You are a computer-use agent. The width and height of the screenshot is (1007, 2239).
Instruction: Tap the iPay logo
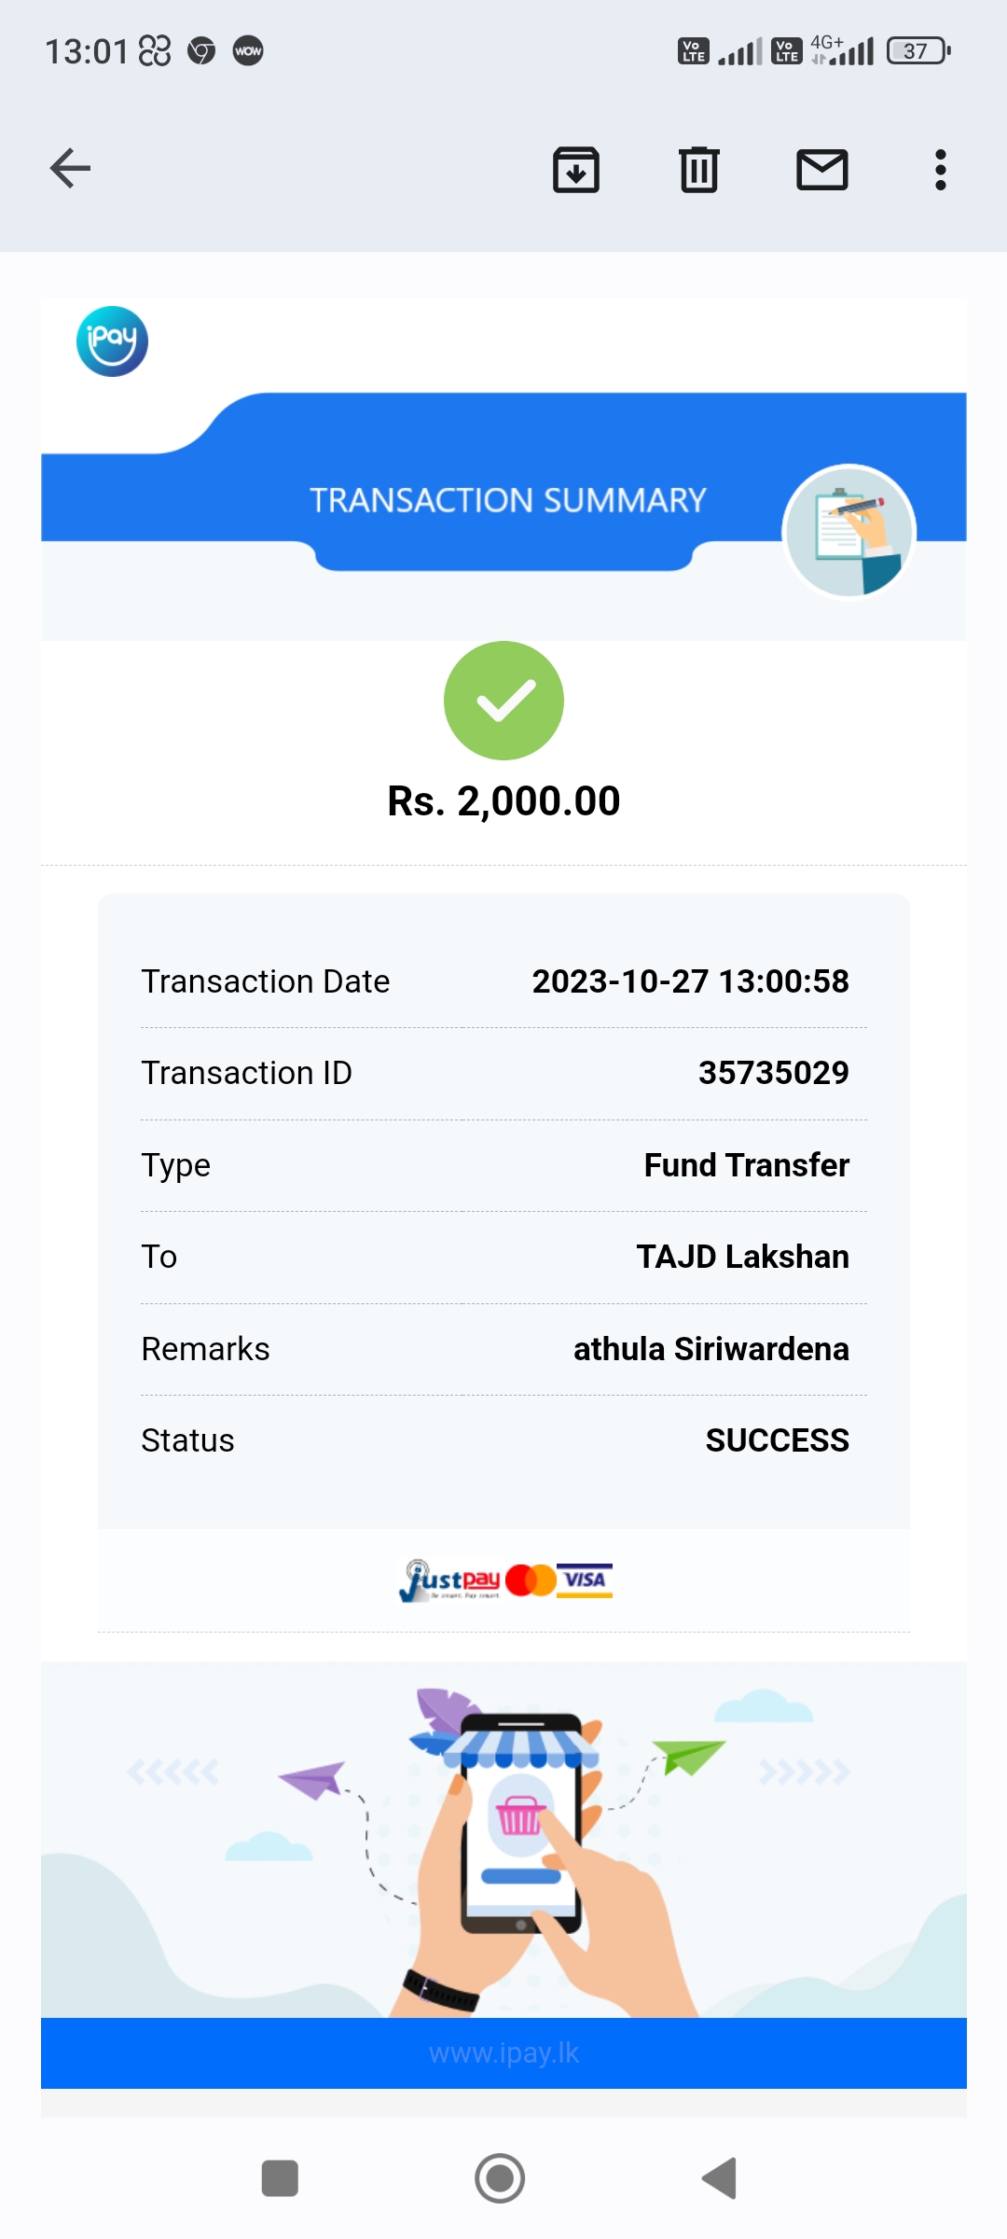(x=112, y=341)
